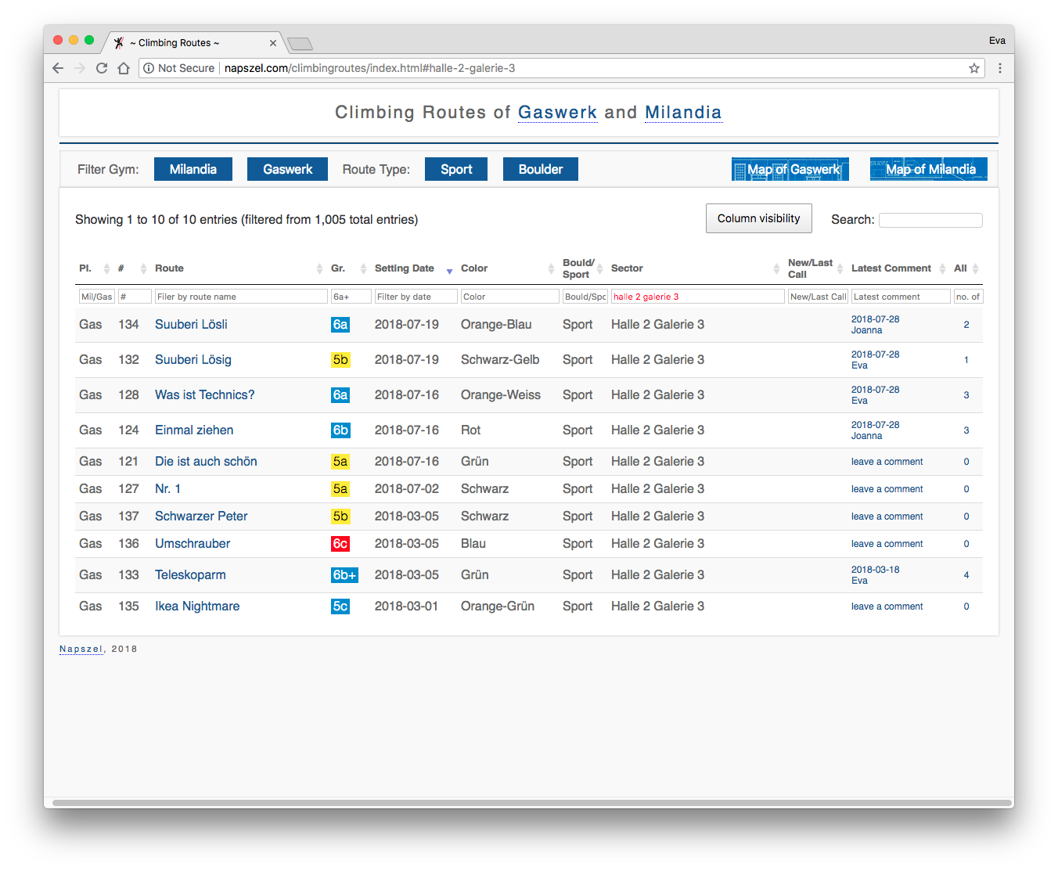The height and width of the screenshot is (871, 1058).
Task: Open Milandia link in page title
Action: click(x=683, y=113)
